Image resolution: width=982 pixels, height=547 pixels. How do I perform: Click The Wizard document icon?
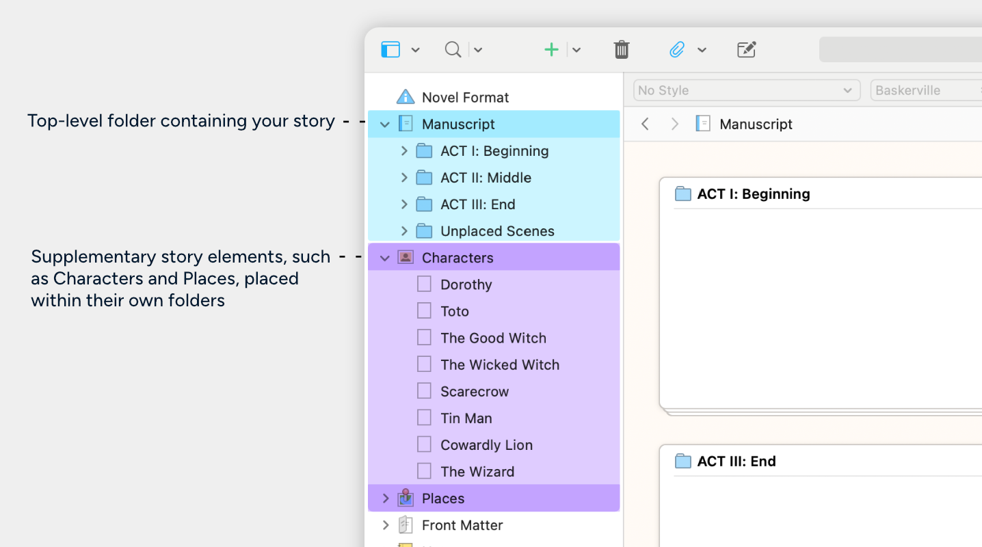tap(425, 470)
